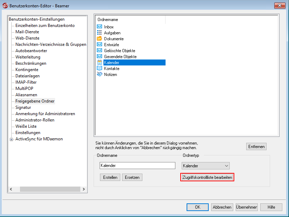Click the Kontakte book icon
The height and width of the screenshot is (217, 289).
[x=99, y=69]
